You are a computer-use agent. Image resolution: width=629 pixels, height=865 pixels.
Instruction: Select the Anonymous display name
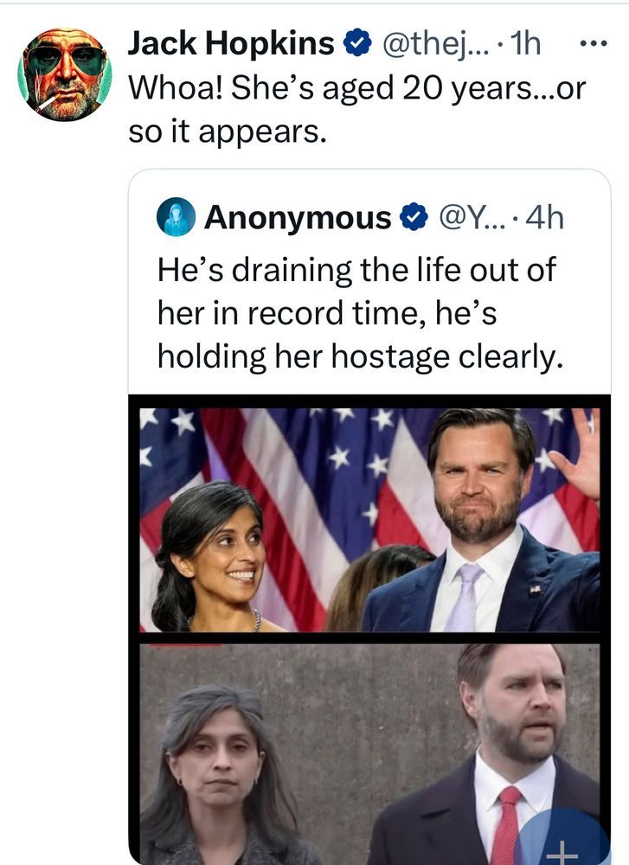(297, 218)
